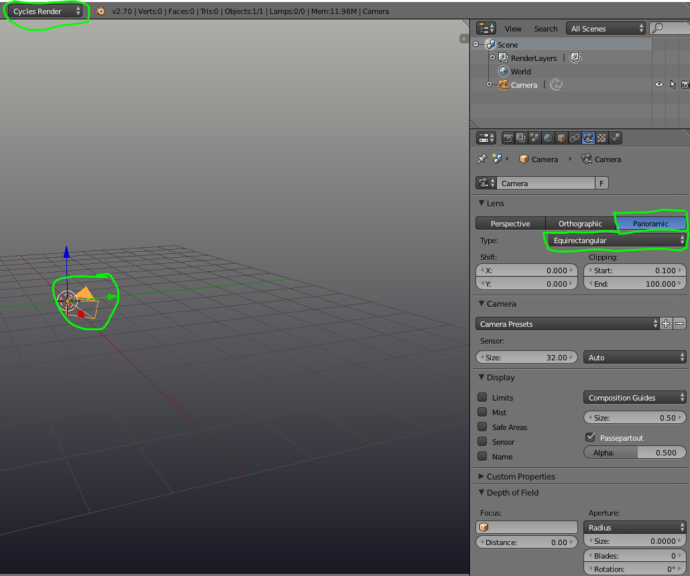This screenshot has height=576, width=690.
Task: Click the pin icon in properties breadcrumb
Action: tap(482, 159)
